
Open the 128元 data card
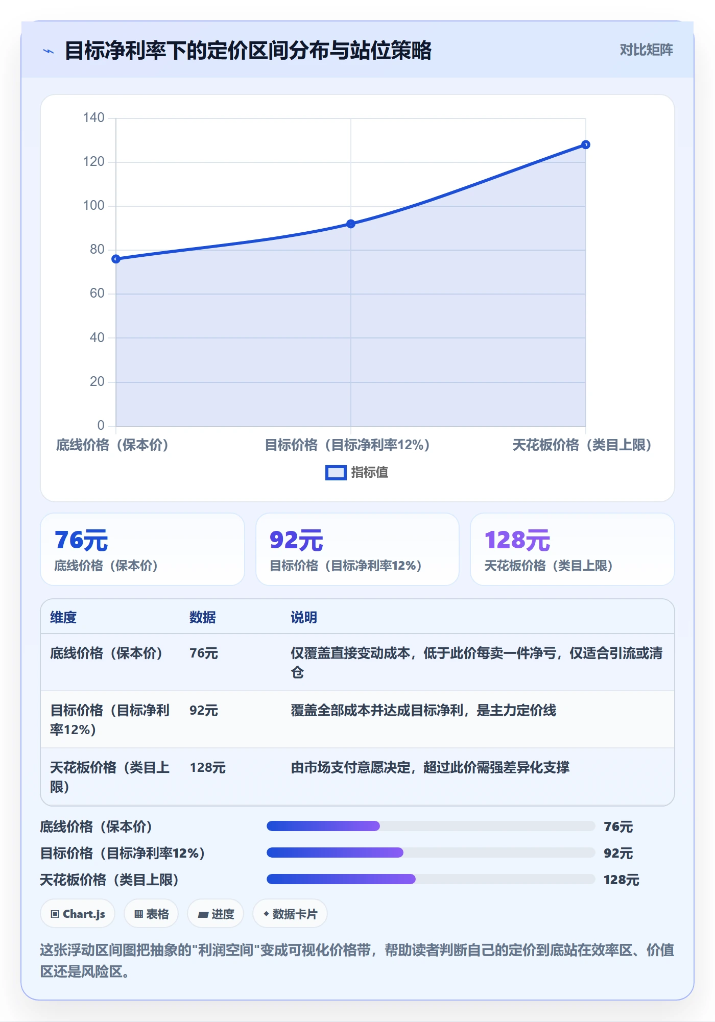573,549
